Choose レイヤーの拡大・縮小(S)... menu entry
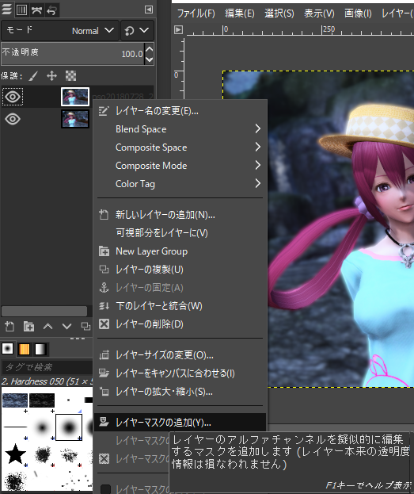 (x=180, y=392)
